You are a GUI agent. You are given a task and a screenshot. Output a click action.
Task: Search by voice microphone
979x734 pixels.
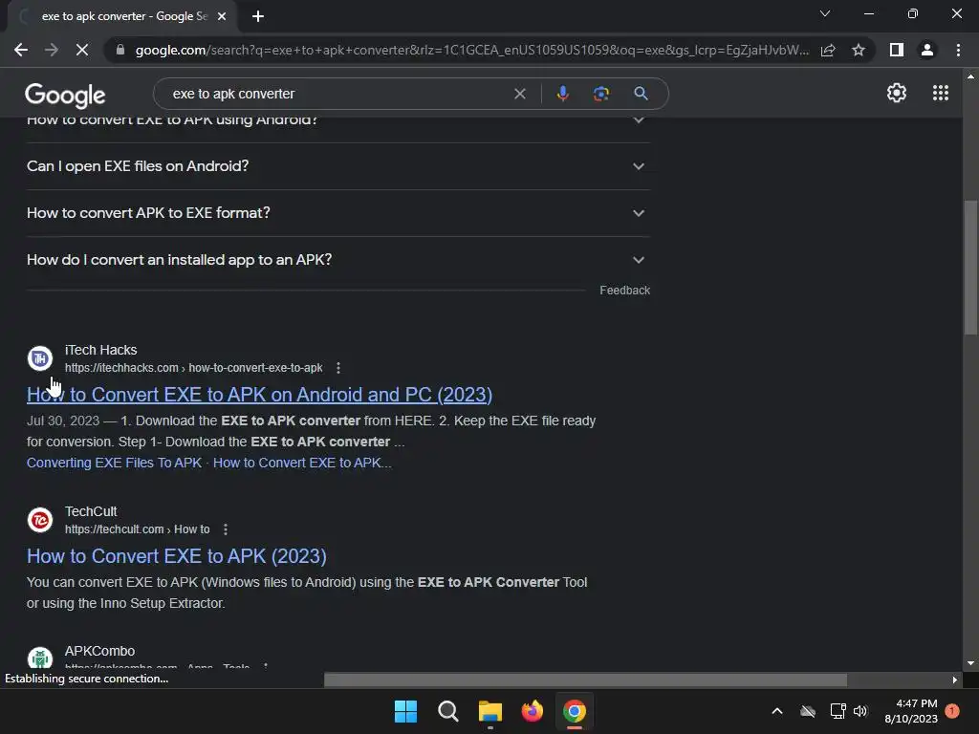(x=562, y=94)
